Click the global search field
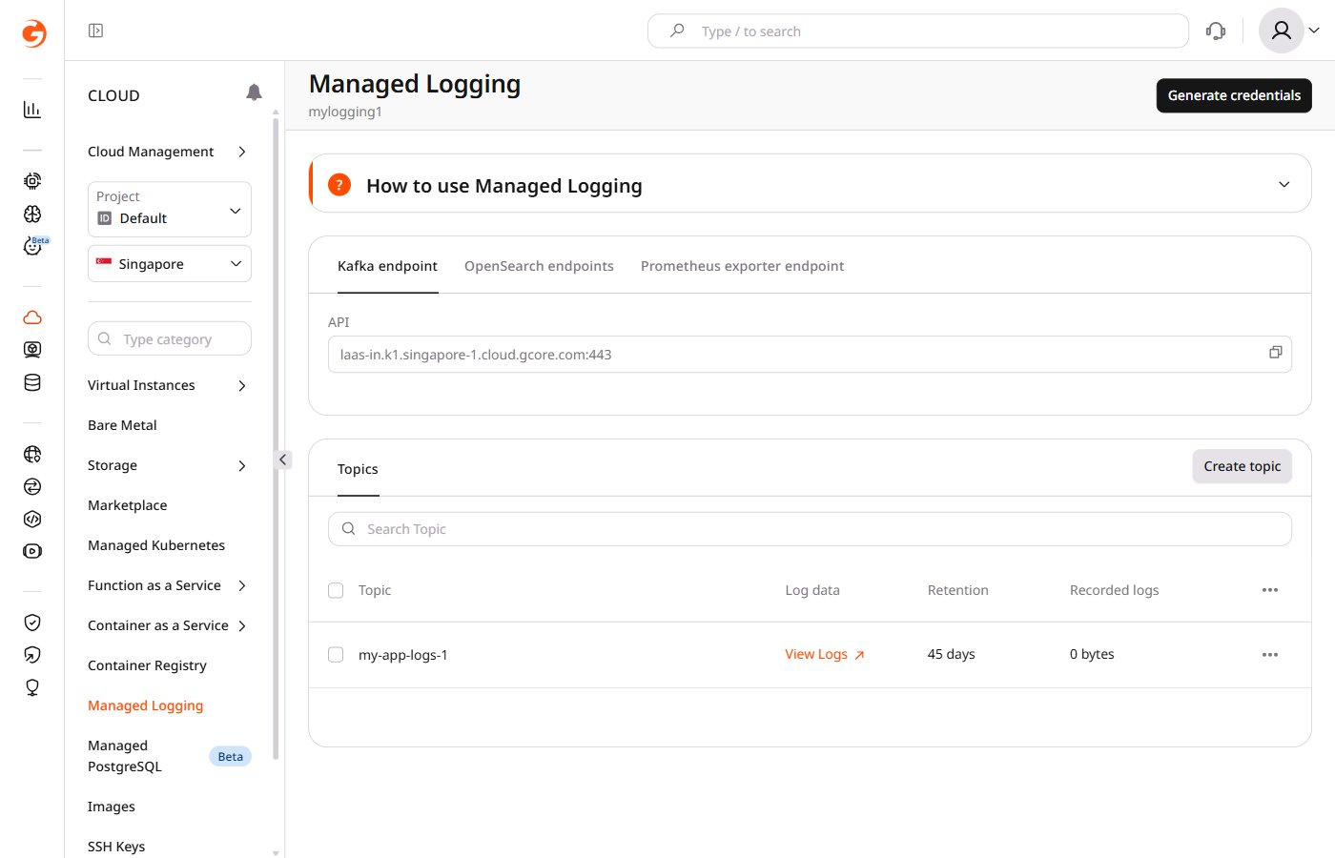The image size is (1335, 858). click(918, 31)
